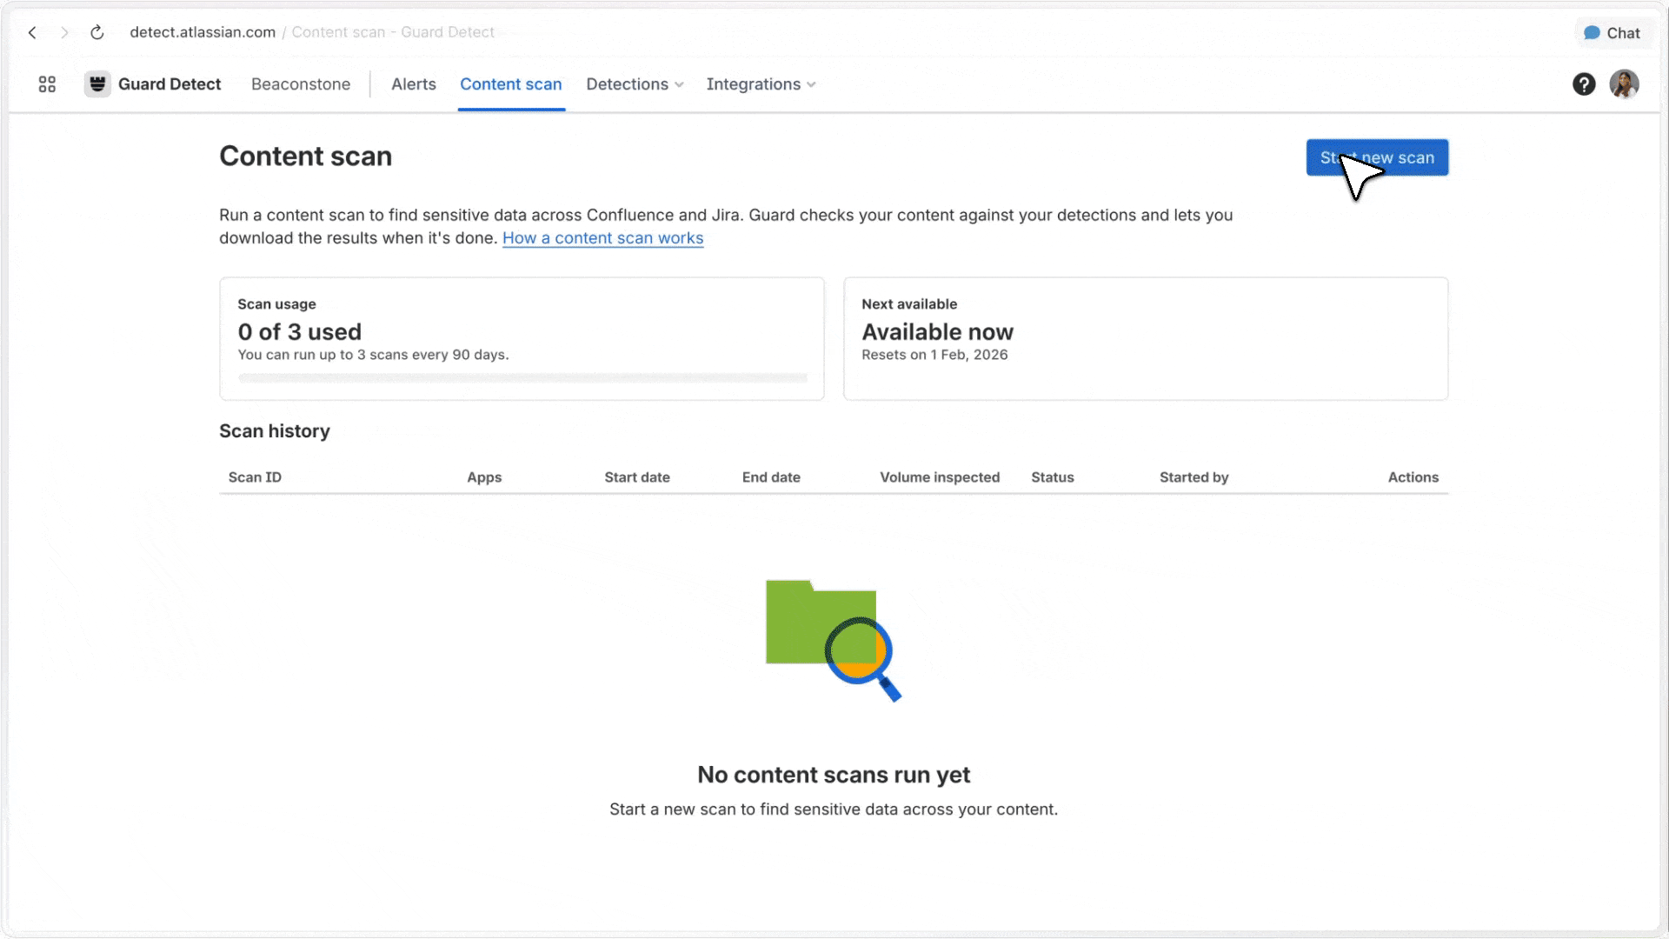Reload the page with refresh icon
Image resolution: width=1669 pixels, height=939 pixels.
coord(97,33)
